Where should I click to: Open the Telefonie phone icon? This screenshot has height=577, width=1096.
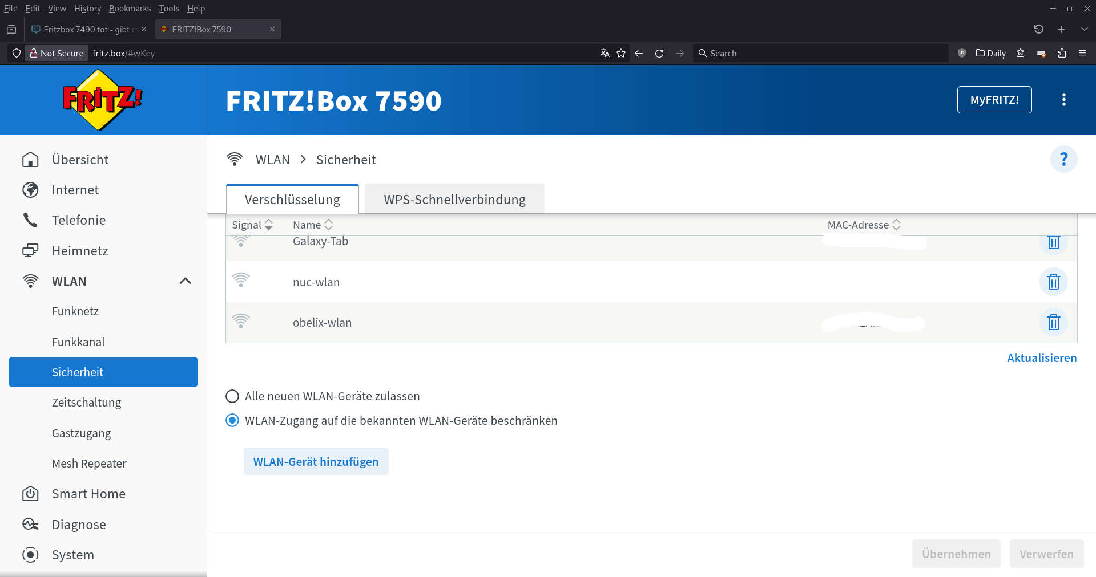[30, 220]
